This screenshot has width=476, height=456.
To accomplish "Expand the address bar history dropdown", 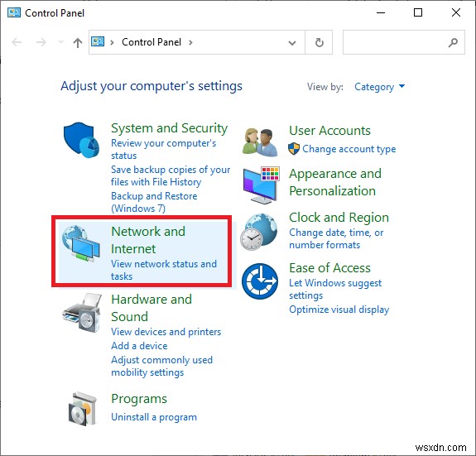I will [292, 43].
